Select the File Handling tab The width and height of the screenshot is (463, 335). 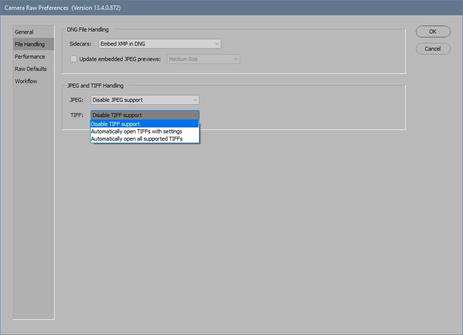pos(33,44)
